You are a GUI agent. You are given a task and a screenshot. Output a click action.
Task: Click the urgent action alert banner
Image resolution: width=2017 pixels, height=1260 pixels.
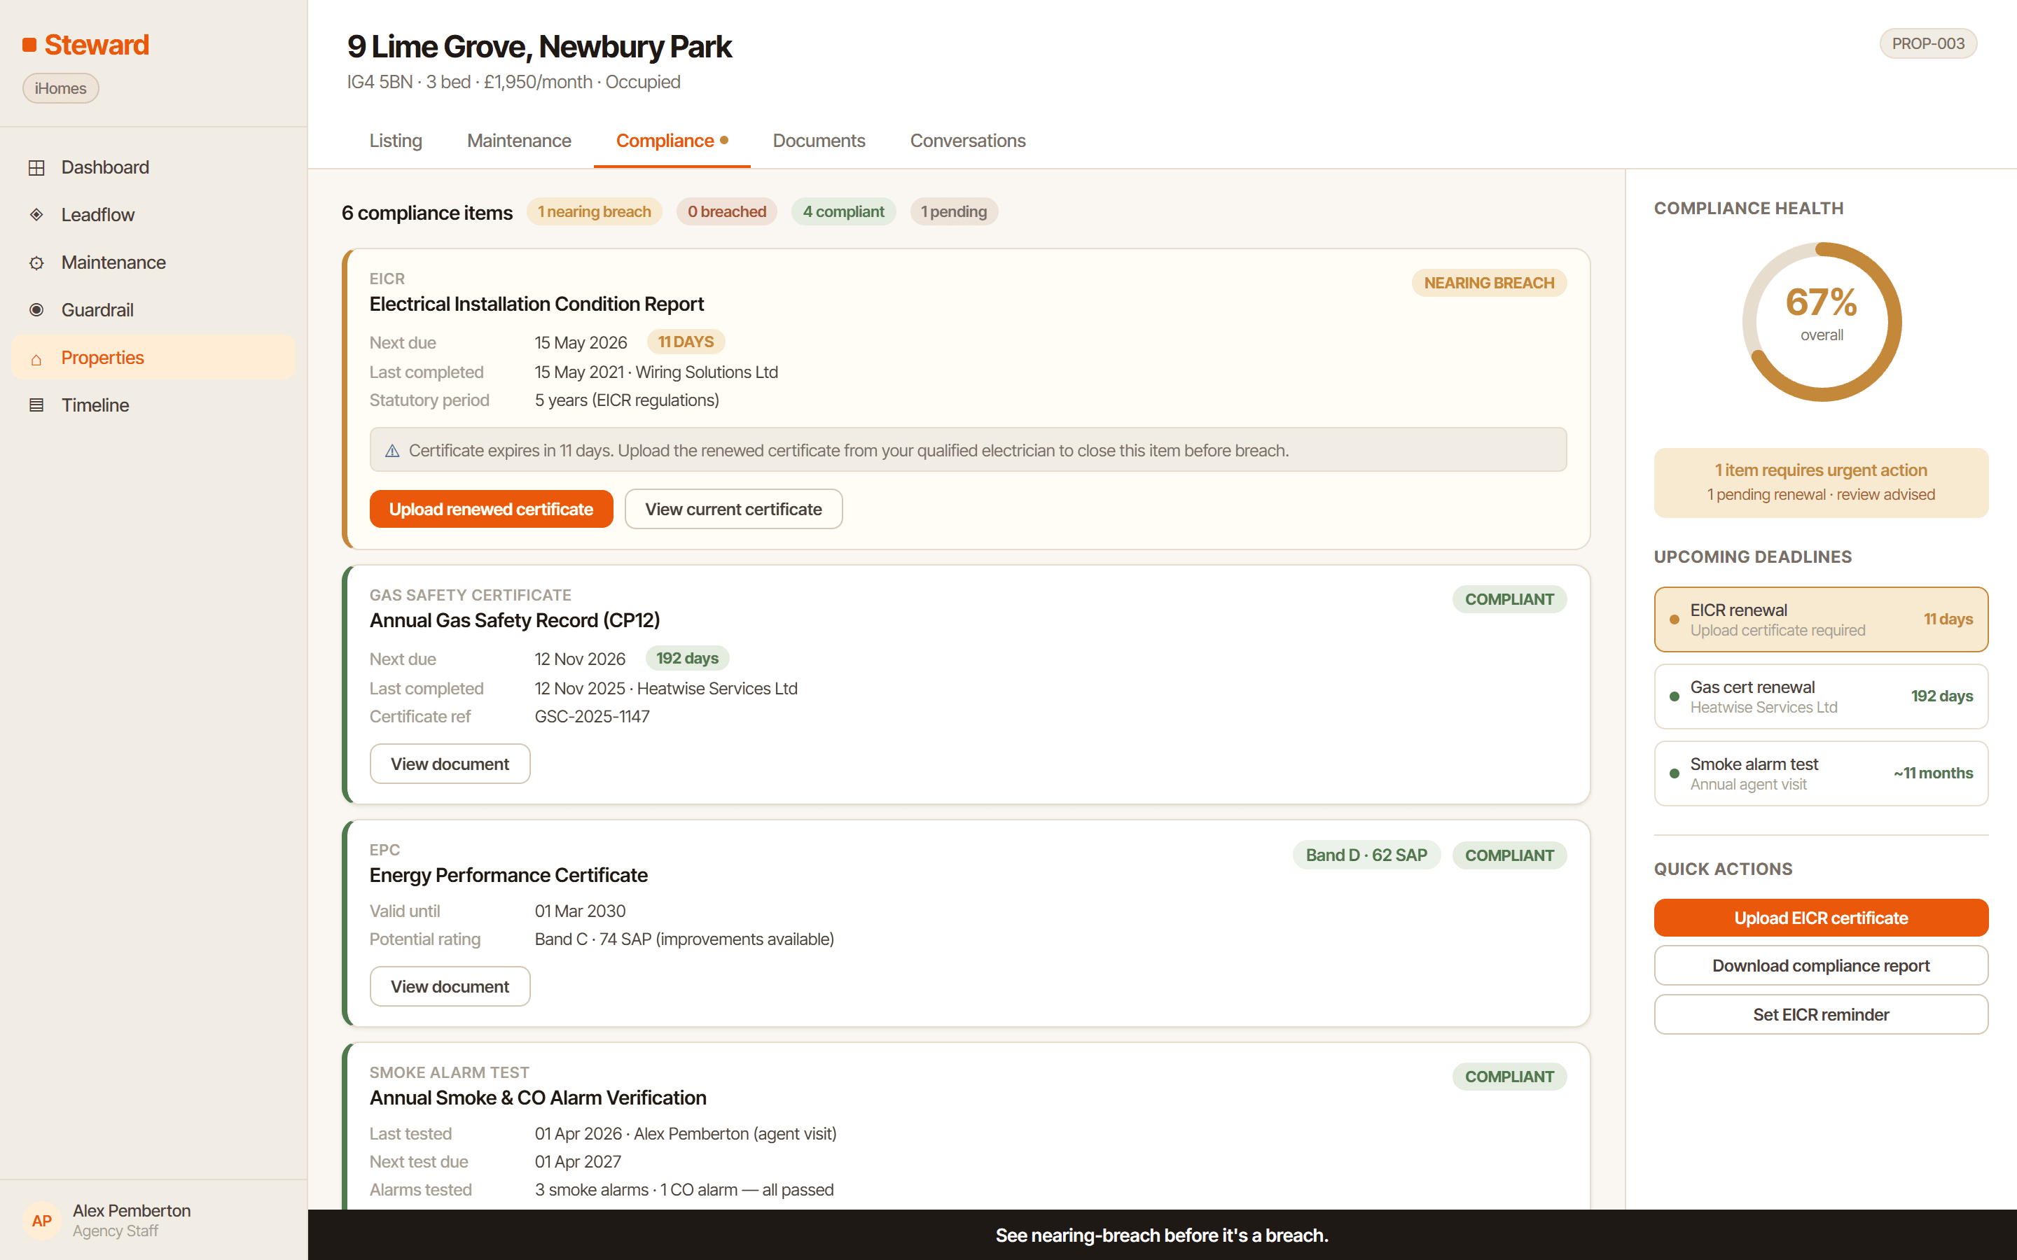[x=1821, y=482]
